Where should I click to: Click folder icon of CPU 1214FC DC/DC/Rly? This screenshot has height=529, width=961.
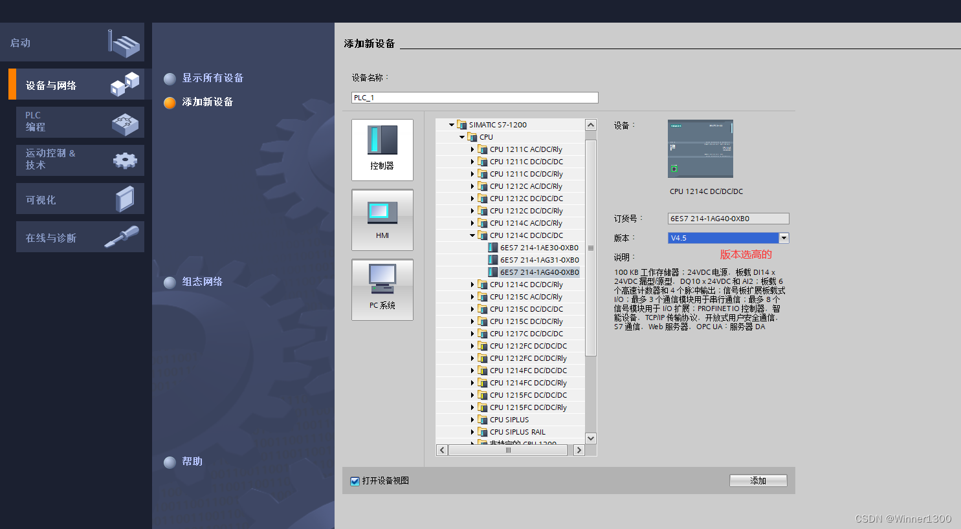pos(483,383)
